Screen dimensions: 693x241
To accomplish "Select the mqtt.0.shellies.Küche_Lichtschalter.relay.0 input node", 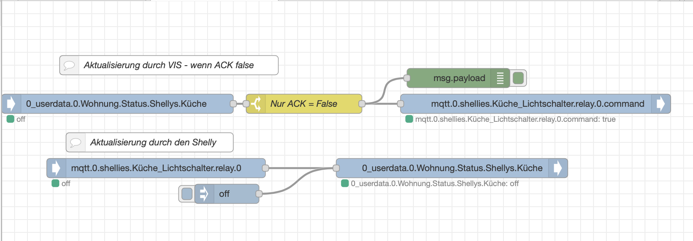I will tap(156, 168).
